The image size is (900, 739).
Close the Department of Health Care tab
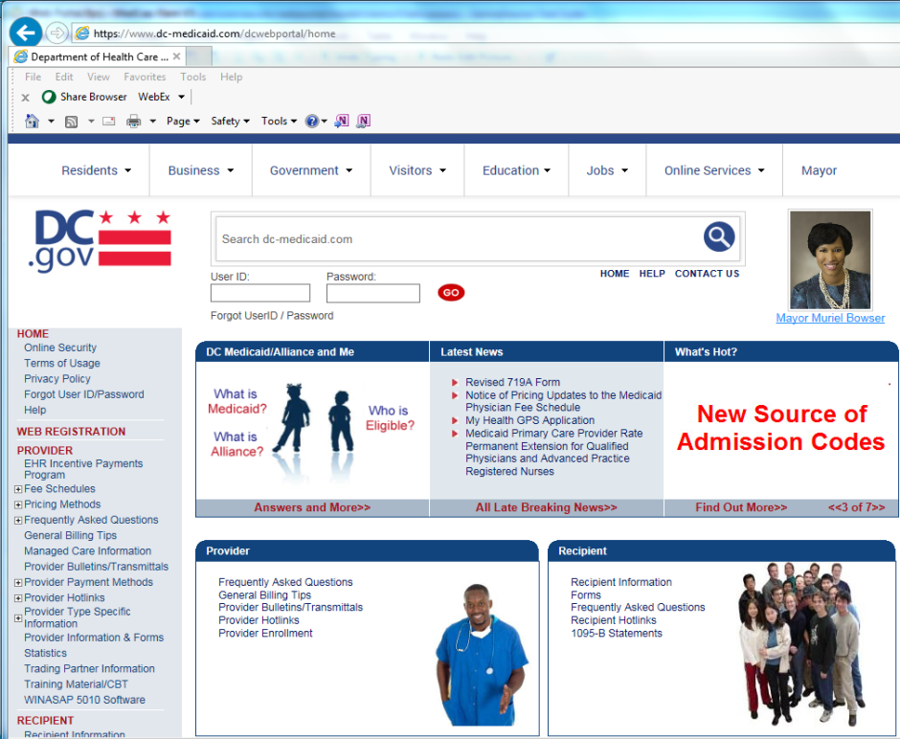tap(177, 57)
